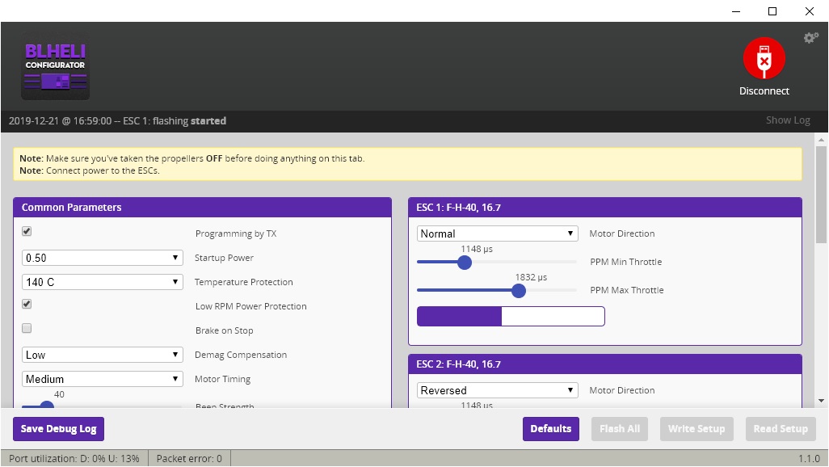Open the Show Log link
The width and height of the screenshot is (829, 467).
pyautogui.click(x=788, y=120)
